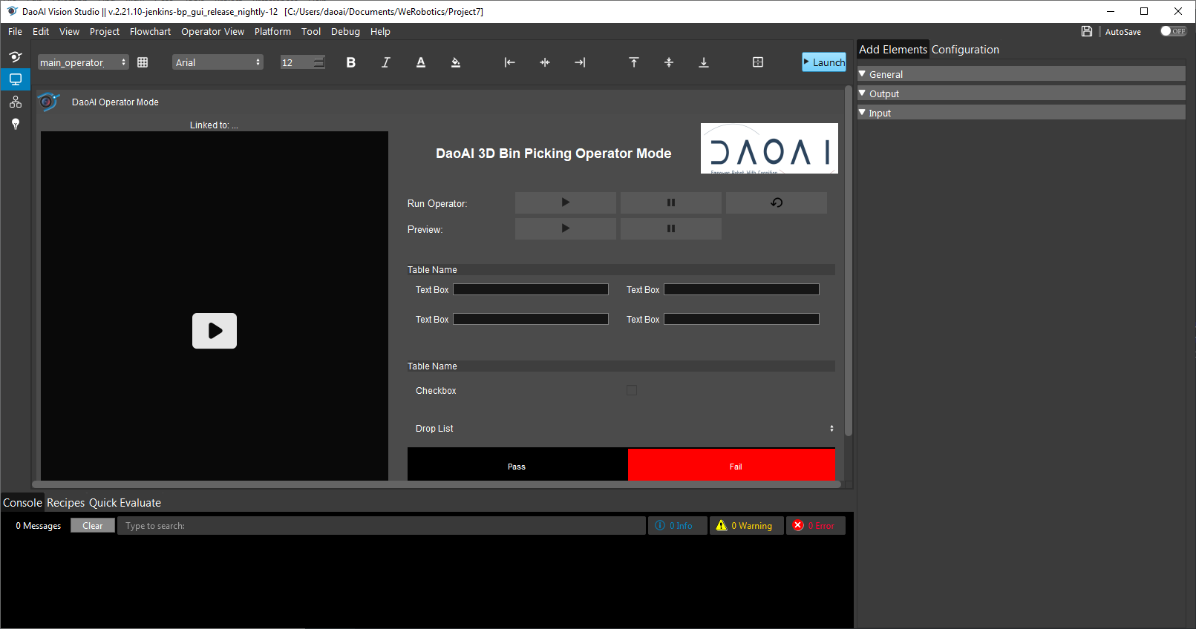Click the black Pass indicator
Viewport: 1196px width, 629px height.
tap(517, 464)
